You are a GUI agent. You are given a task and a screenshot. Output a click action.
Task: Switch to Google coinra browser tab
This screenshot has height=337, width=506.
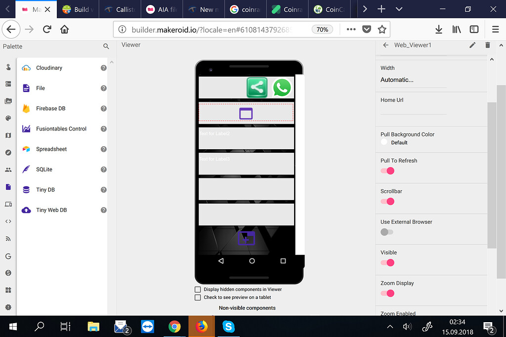(x=246, y=9)
